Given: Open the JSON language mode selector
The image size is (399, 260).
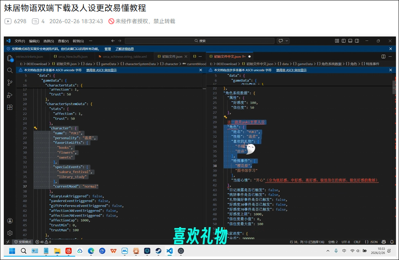Looking at the screenshot, I should click(x=371, y=242).
